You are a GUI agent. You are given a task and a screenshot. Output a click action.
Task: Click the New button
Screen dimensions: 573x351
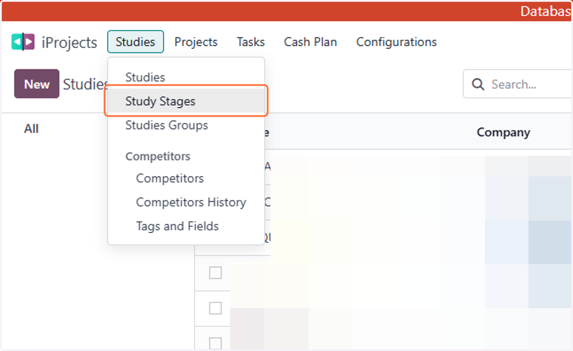point(37,84)
